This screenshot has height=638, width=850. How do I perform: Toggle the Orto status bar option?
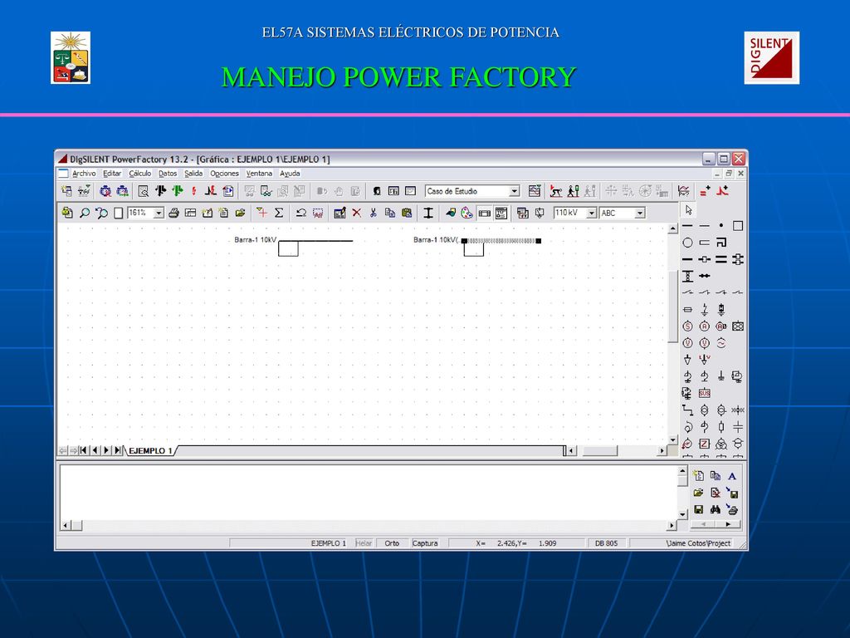pyautogui.click(x=392, y=543)
